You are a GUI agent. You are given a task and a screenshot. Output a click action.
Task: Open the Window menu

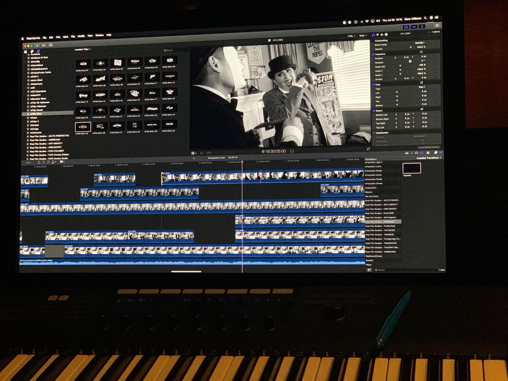[99, 35]
